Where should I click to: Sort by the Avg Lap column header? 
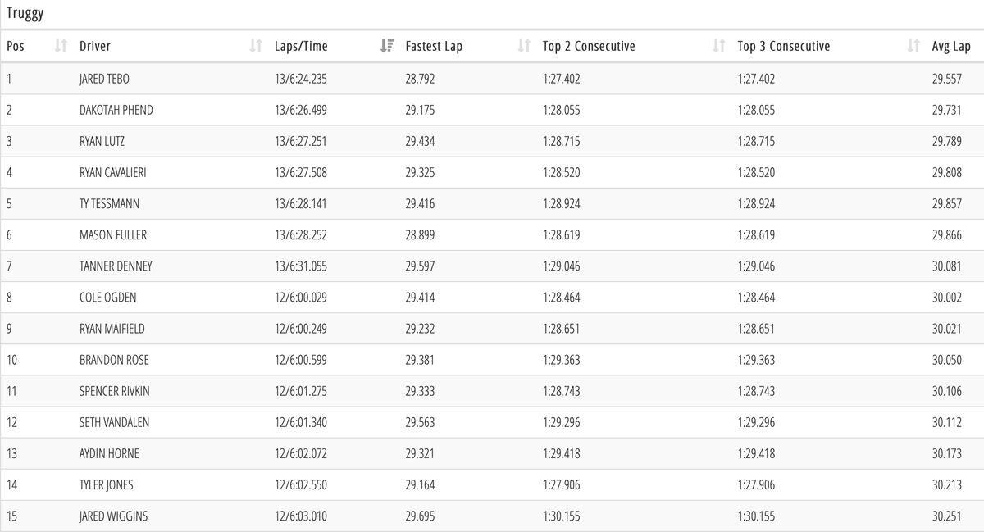click(x=951, y=47)
